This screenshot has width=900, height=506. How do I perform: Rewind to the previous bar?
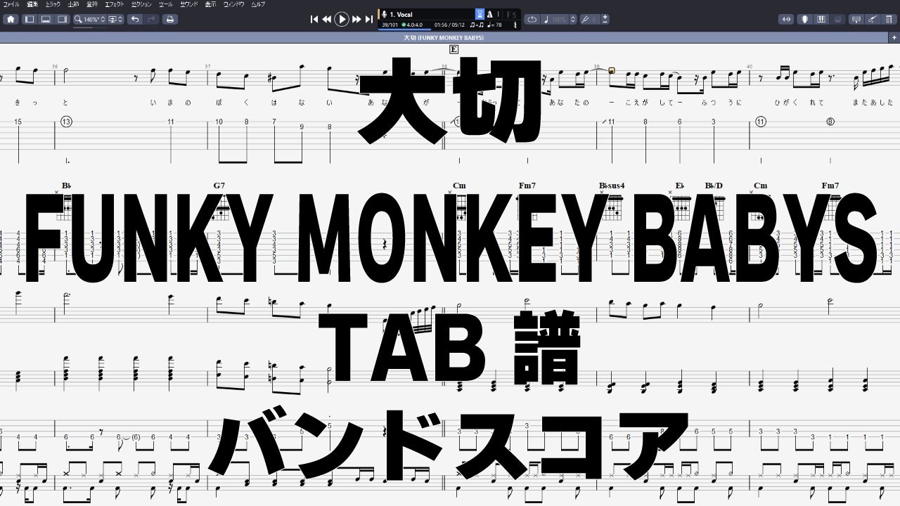coord(327,20)
